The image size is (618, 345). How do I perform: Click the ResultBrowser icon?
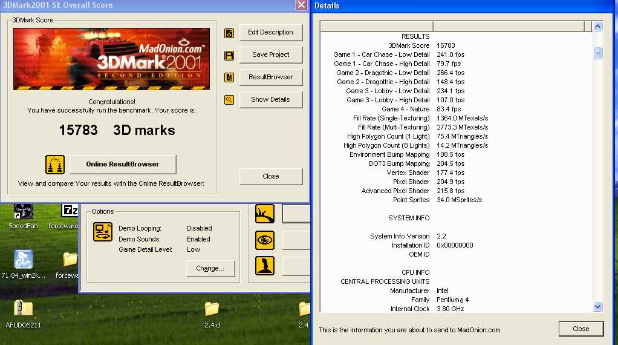coord(229,77)
